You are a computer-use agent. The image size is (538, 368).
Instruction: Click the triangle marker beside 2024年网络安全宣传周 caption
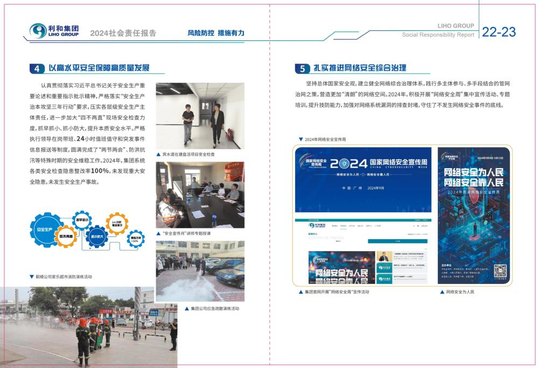pos(301,139)
